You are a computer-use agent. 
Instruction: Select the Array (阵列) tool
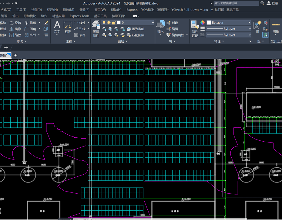coord(30,35)
